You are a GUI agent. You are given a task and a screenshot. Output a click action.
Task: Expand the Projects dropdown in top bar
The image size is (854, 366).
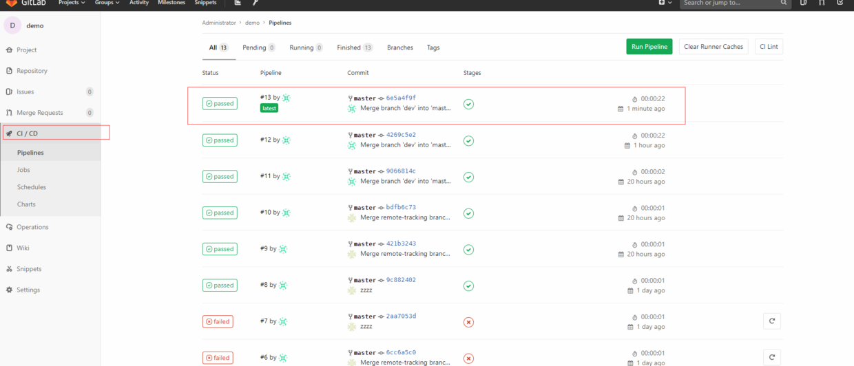click(72, 3)
